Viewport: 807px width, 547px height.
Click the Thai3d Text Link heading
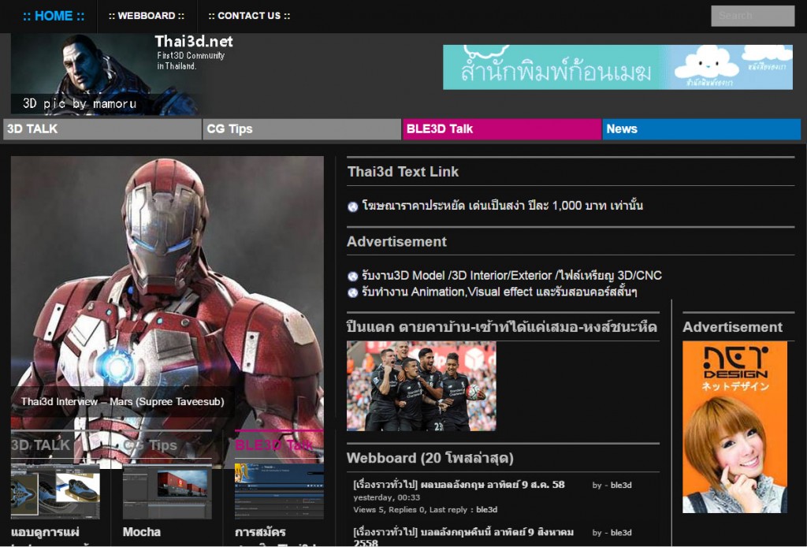(403, 172)
